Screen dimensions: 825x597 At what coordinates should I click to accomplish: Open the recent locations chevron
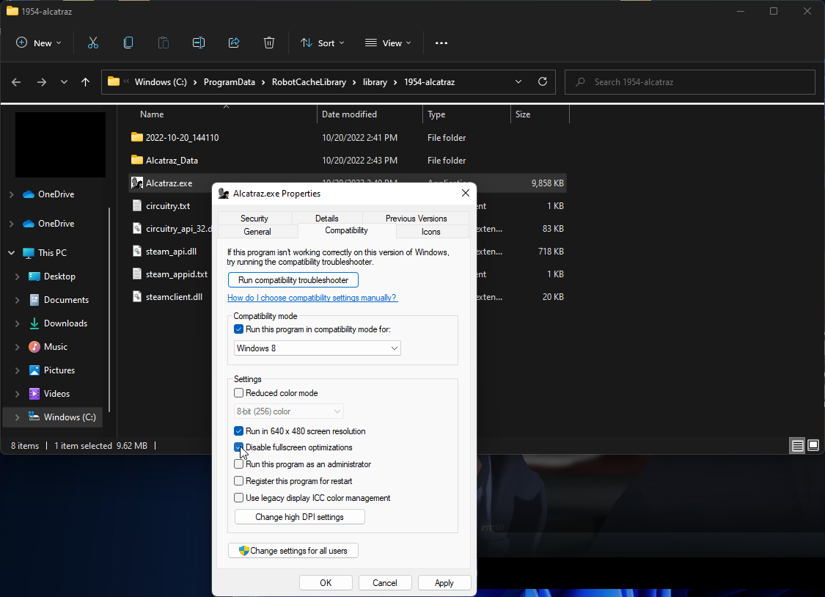click(x=64, y=82)
